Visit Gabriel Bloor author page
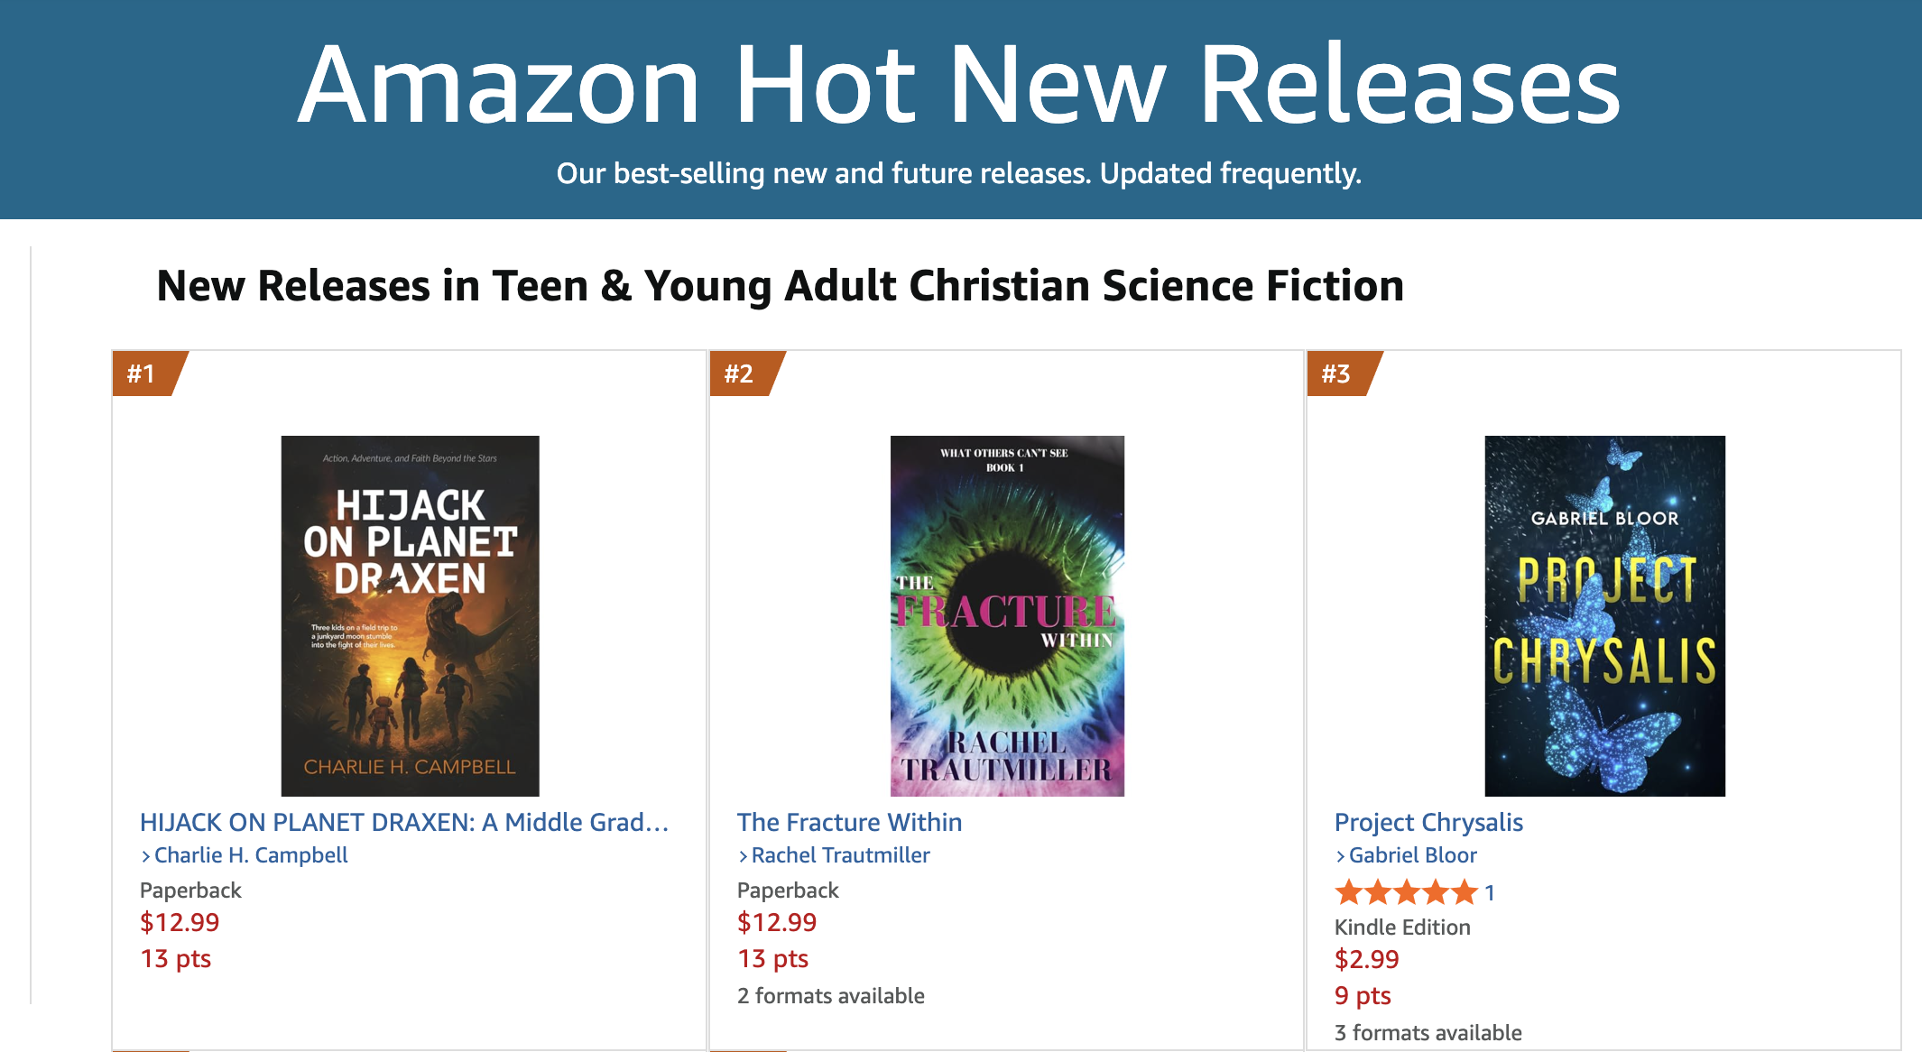Viewport: 1922px width, 1052px height. (x=1412, y=855)
